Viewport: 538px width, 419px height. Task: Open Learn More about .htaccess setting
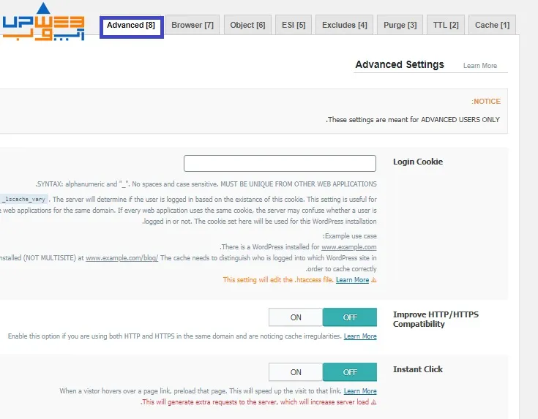pyautogui.click(x=352, y=280)
